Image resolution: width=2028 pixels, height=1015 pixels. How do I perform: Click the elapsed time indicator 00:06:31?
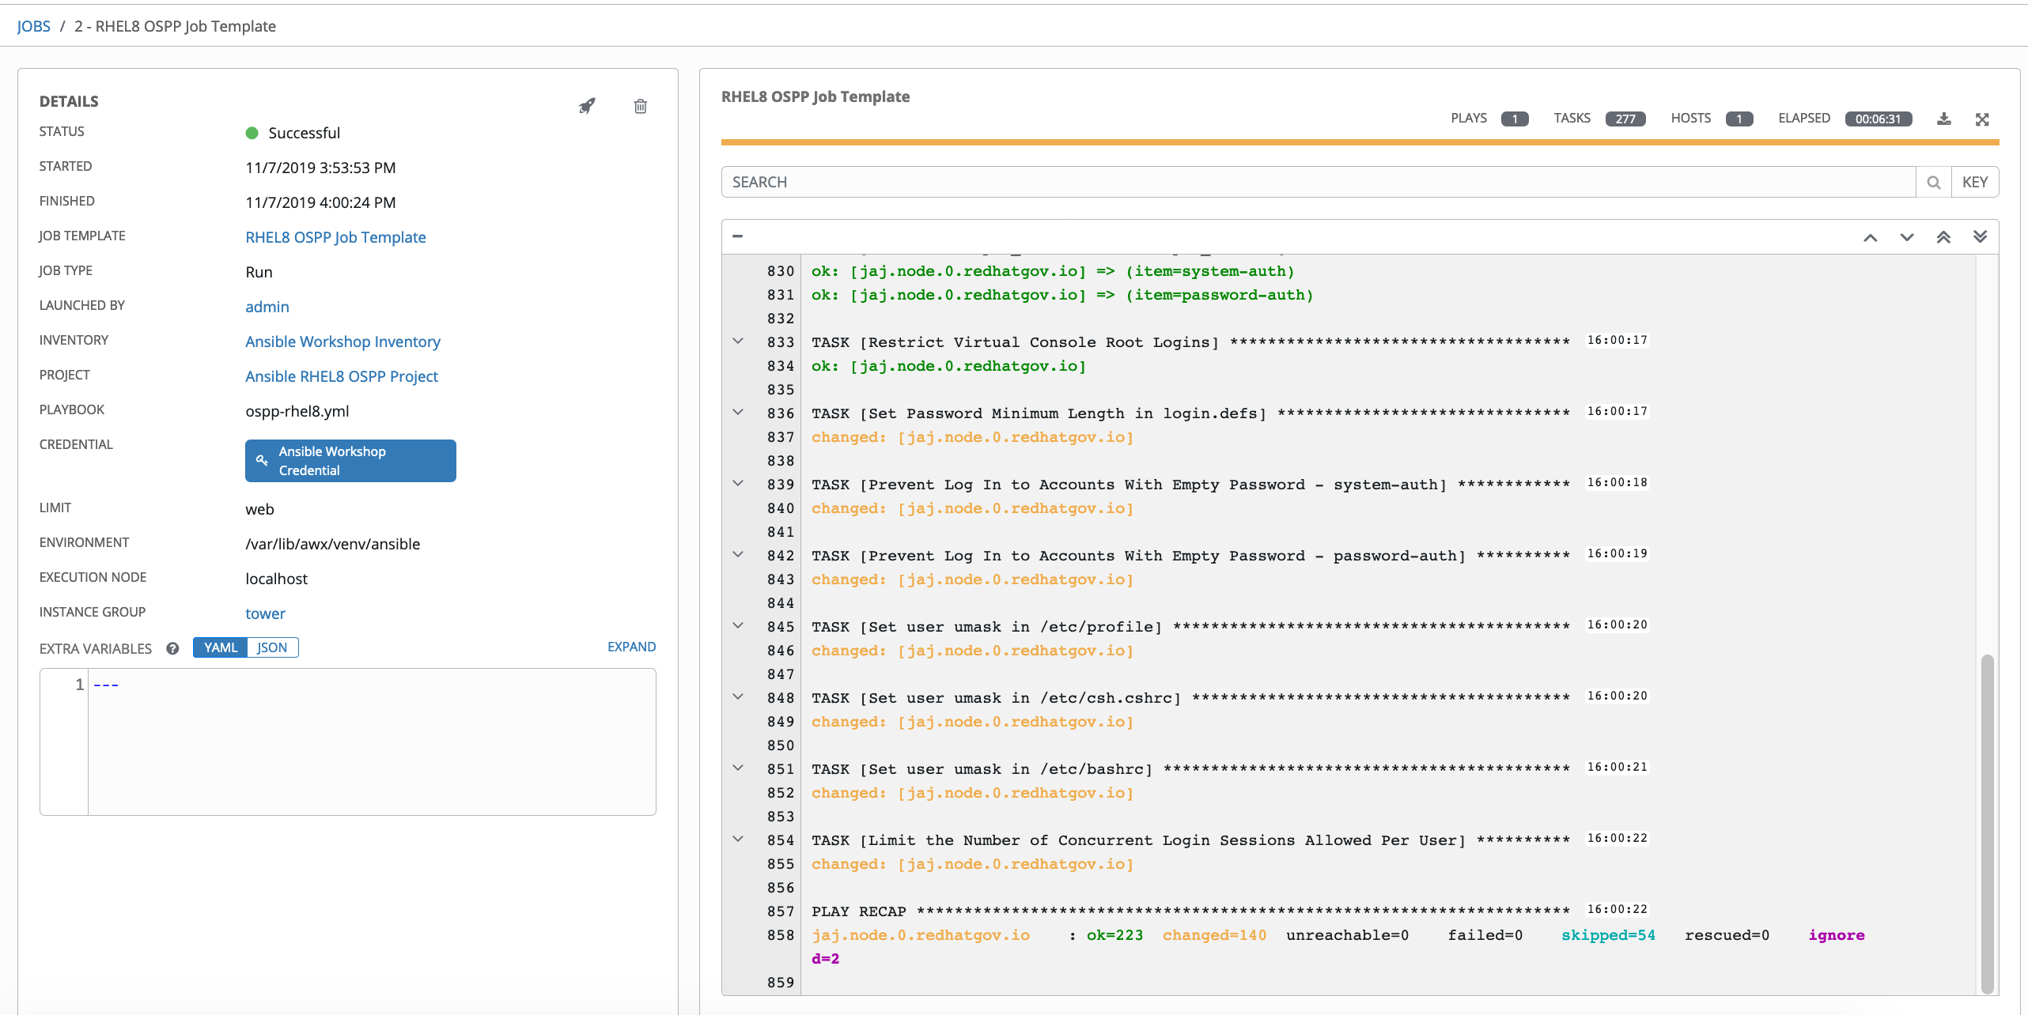click(x=1879, y=118)
